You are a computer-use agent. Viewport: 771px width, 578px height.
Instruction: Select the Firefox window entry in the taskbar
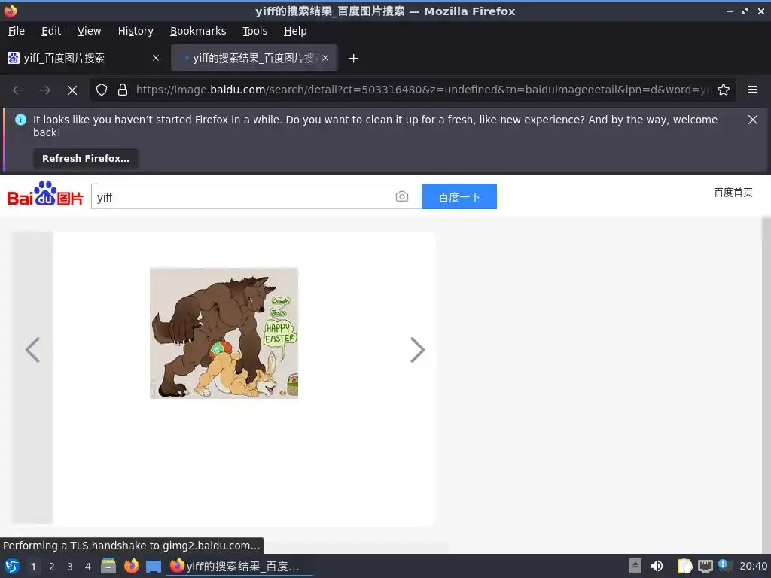(240, 566)
